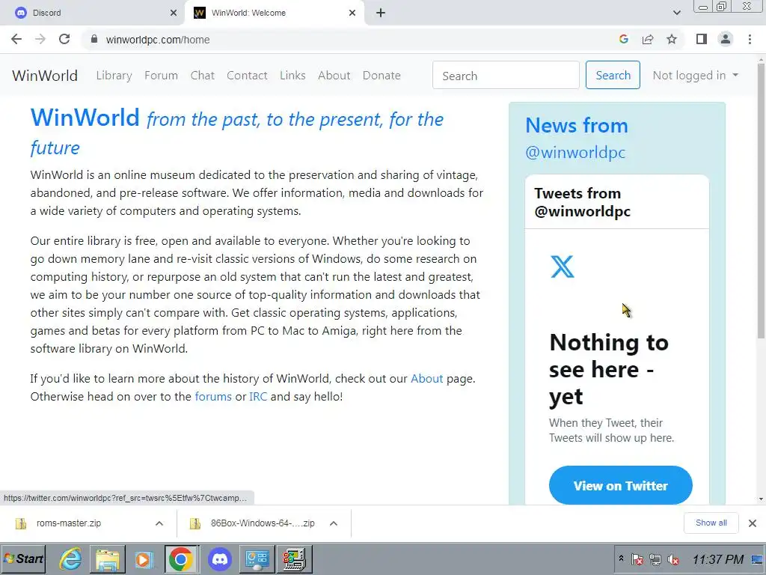Bookmark this page with star icon

click(x=672, y=39)
